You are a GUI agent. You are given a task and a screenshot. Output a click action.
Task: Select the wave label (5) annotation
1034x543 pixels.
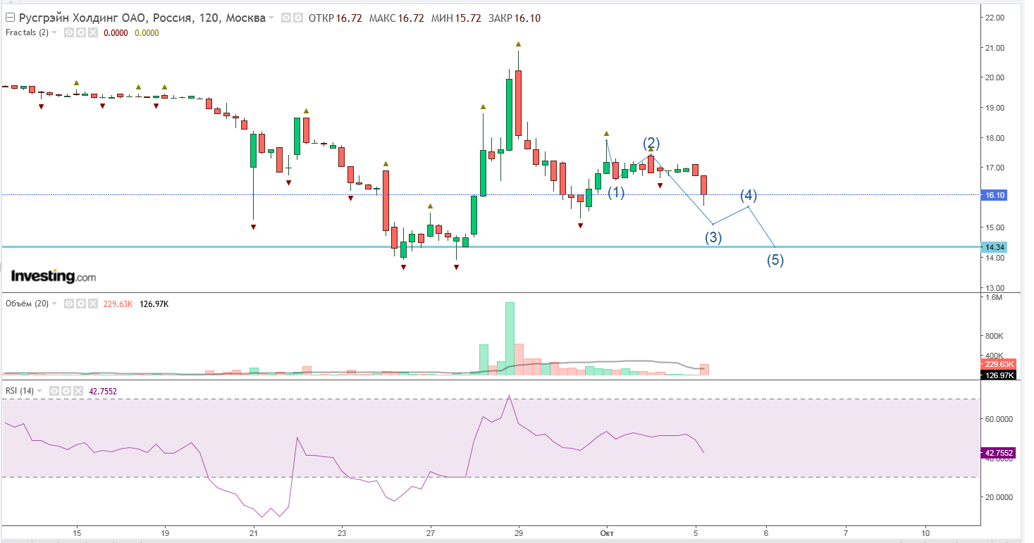(775, 260)
